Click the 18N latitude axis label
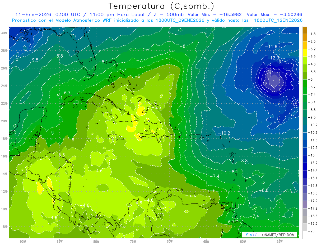 tap(4, 138)
